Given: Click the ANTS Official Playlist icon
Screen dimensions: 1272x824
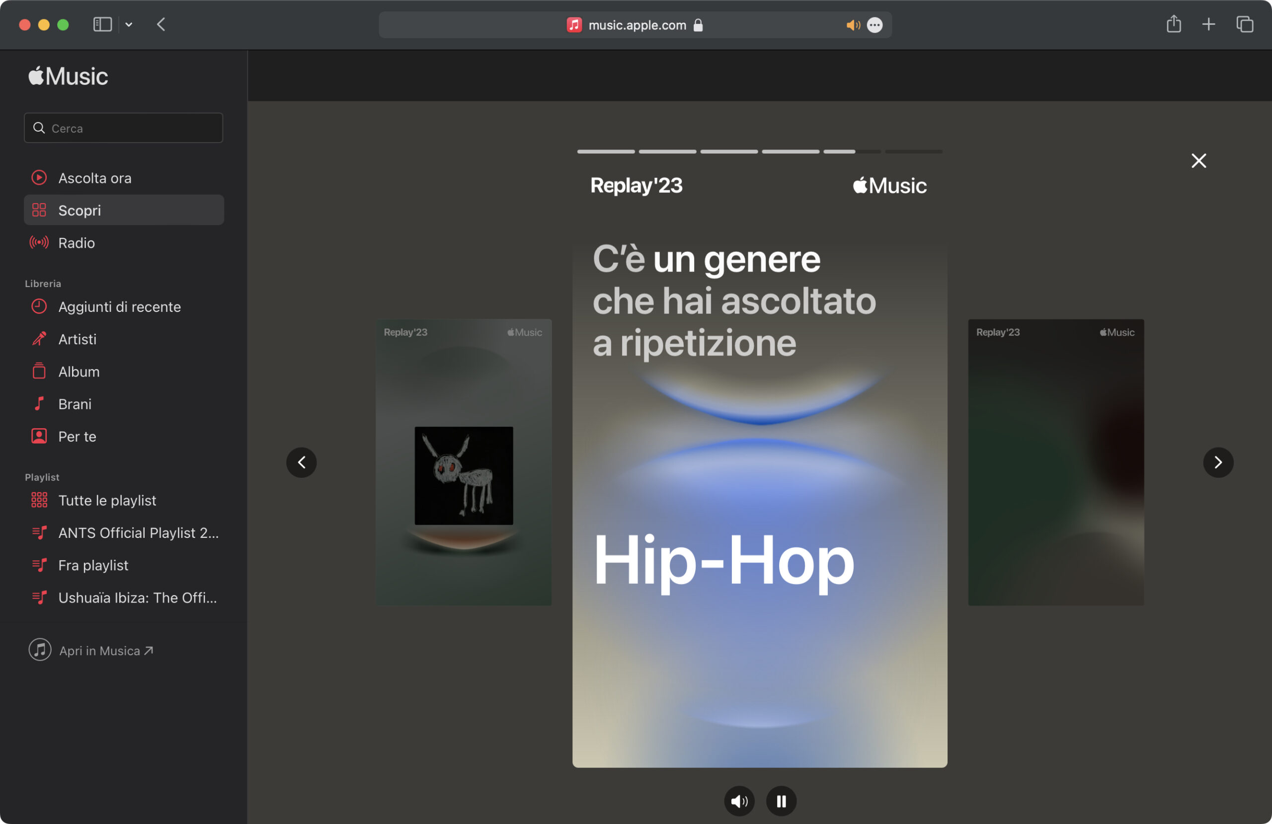Looking at the screenshot, I should click(40, 533).
